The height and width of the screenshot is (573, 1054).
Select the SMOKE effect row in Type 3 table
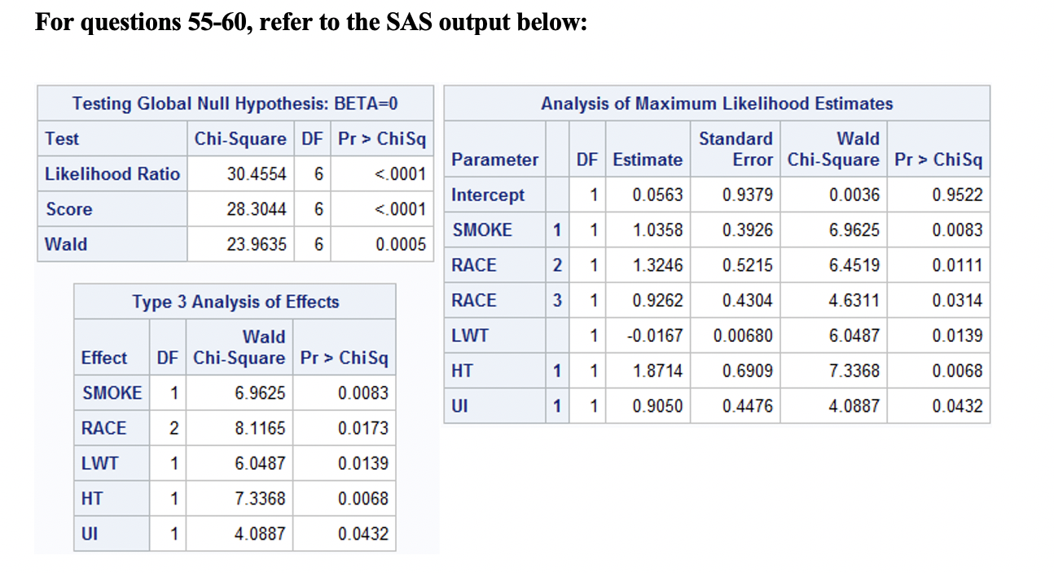click(235, 393)
